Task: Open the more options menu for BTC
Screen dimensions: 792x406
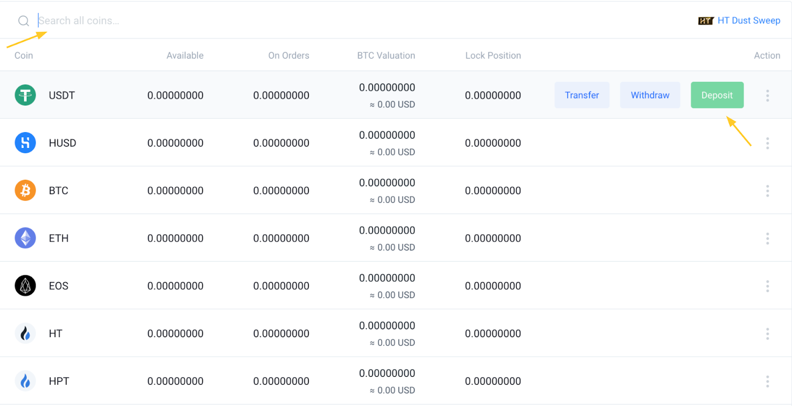Action: [x=768, y=191]
